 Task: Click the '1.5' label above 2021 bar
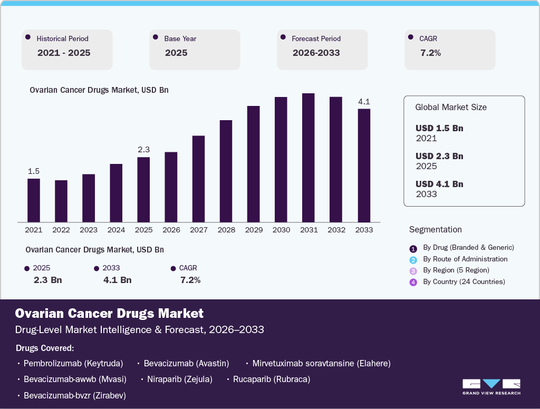click(34, 171)
